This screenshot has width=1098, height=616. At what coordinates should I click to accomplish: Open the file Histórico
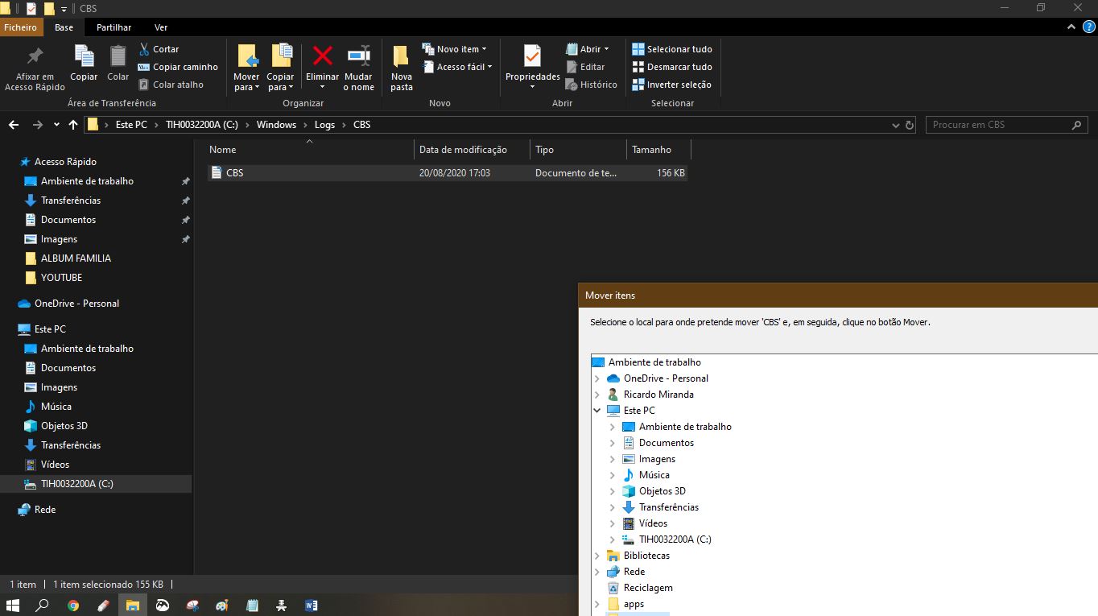click(x=592, y=85)
